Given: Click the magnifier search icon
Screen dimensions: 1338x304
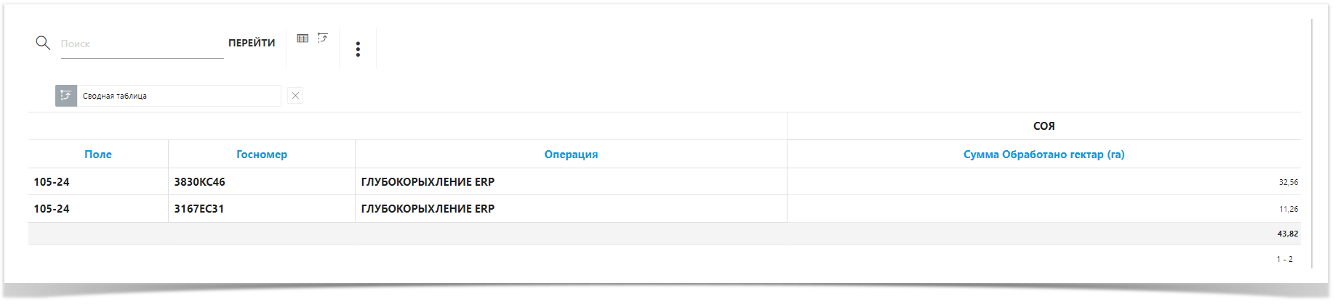Looking at the screenshot, I should click(43, 43).
